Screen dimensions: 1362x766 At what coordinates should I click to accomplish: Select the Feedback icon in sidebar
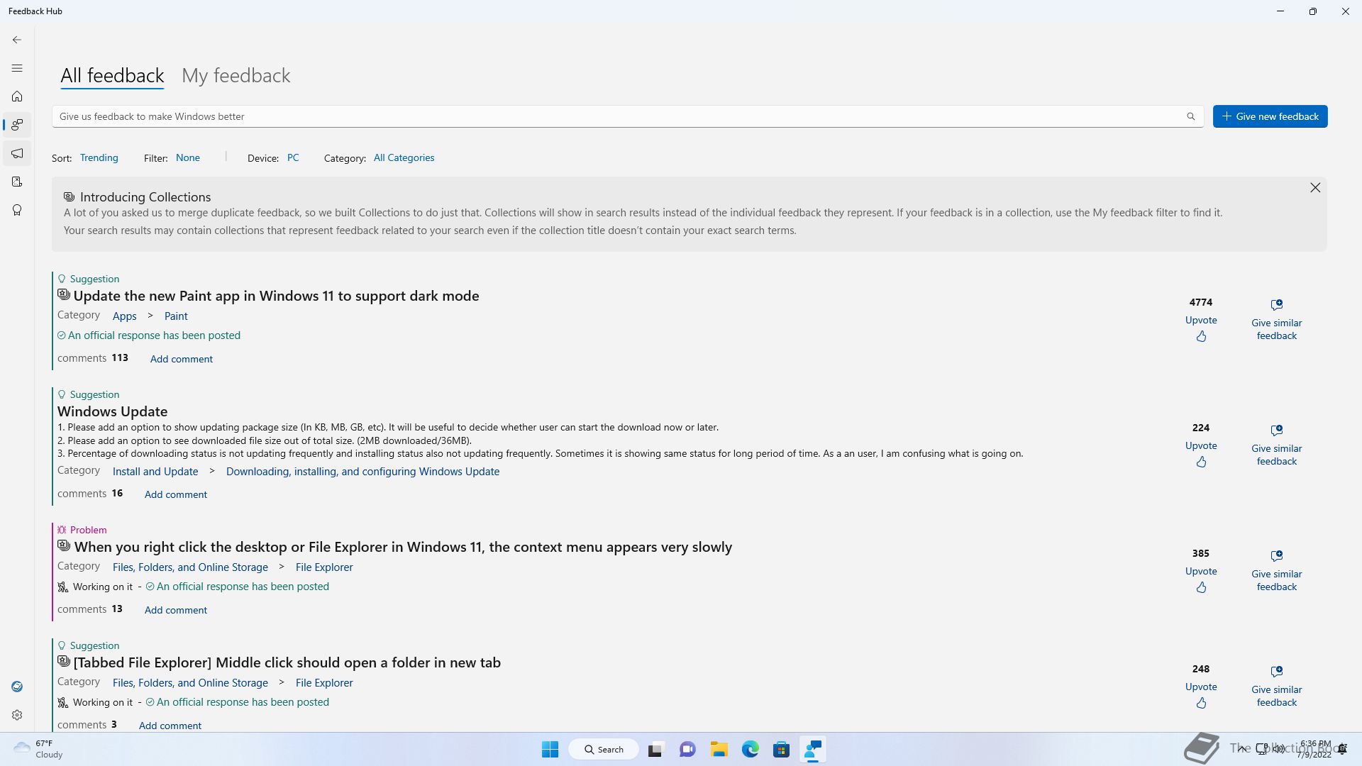[17, 125]
